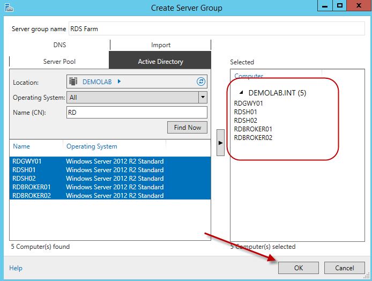Click the Find Now button

point(187,127)
